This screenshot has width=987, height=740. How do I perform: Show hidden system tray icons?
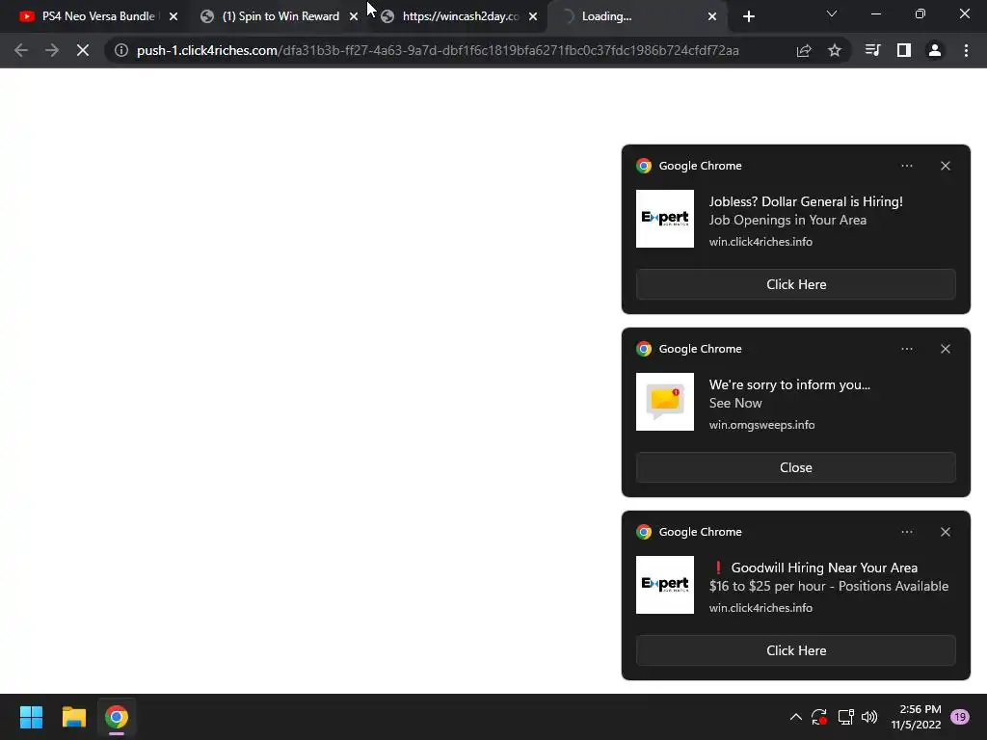795,717
